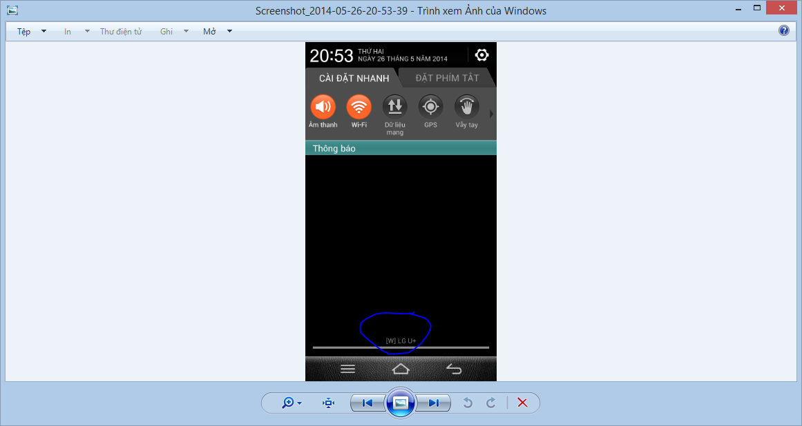Minimize the photo viewer window
The height and width of the screenshot is (426, 802).
[738, 9]
